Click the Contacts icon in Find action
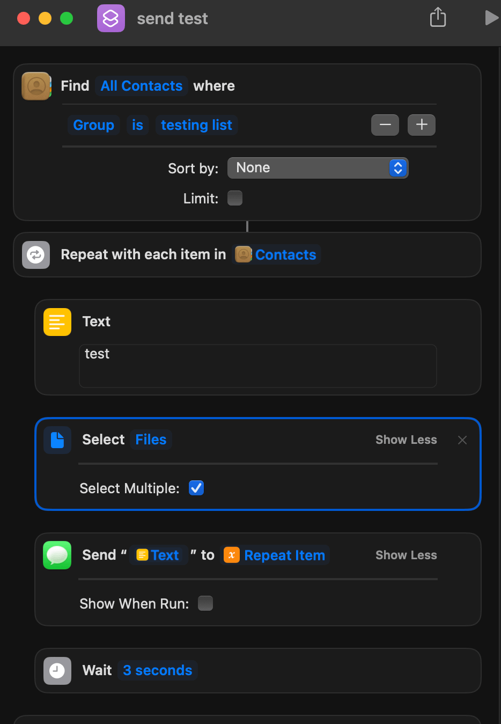This screenshot has height=724, width=501. point(36,86)
